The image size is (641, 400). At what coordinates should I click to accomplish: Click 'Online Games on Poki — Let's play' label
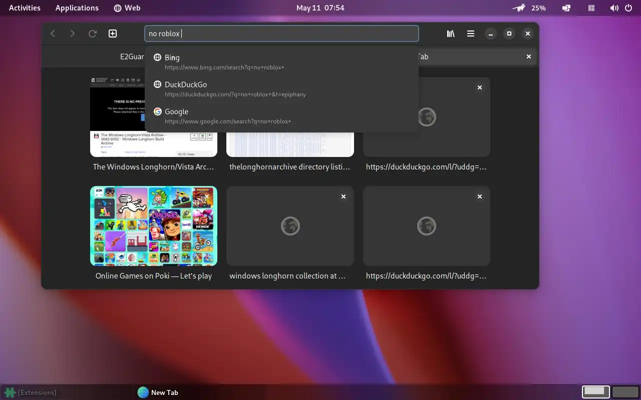[154, 276]
